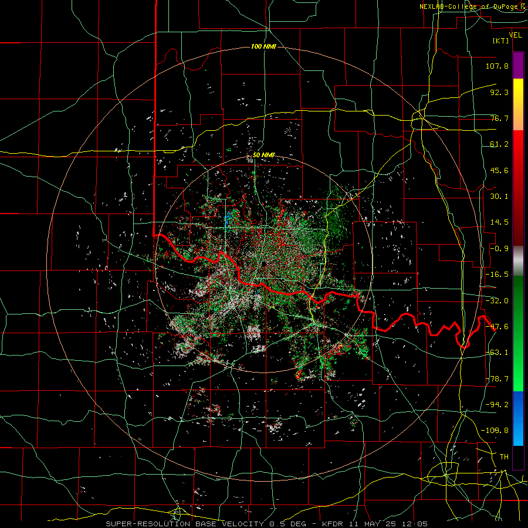This screenshot has width=528, height=528.
Task: Click the 61.2 velocity scale value
Action: click(499, 144)
